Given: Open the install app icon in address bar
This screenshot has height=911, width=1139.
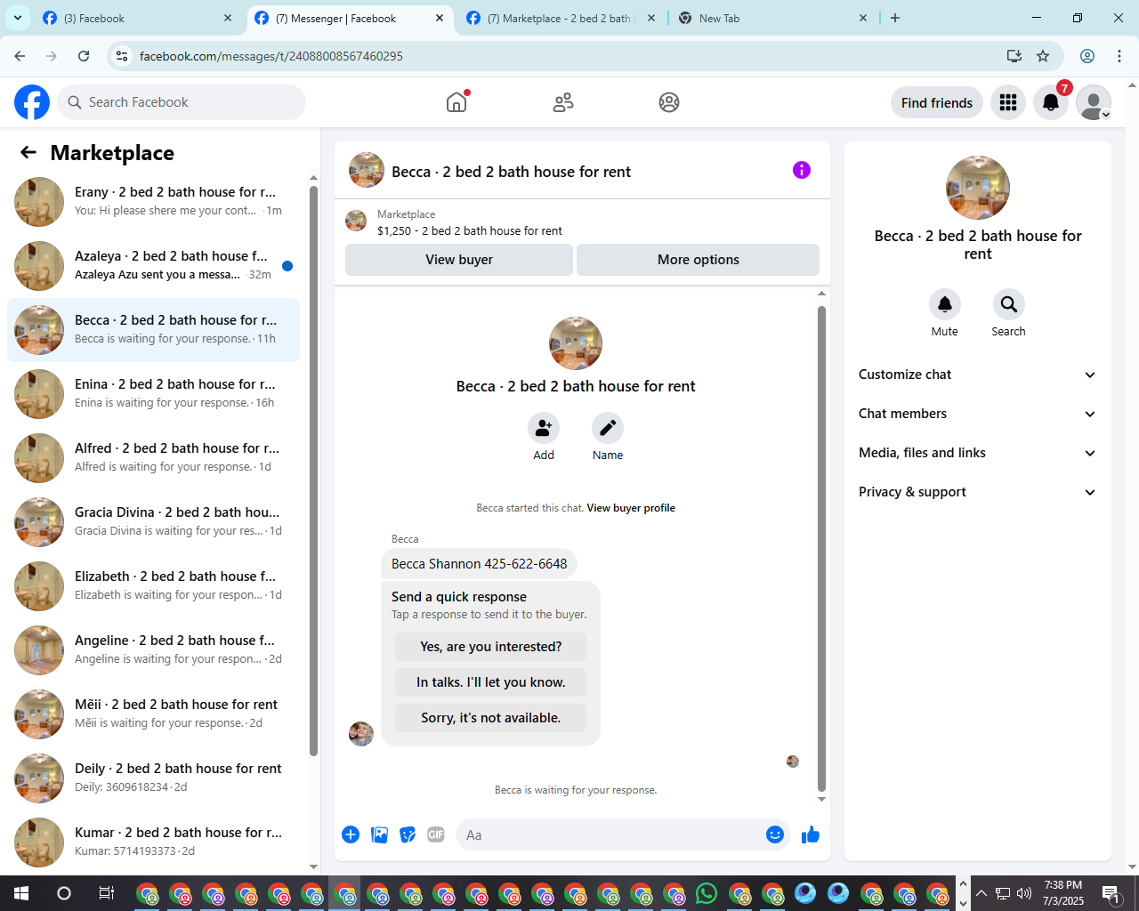Looking at the screenshot, I should (x=1014, y=56).
